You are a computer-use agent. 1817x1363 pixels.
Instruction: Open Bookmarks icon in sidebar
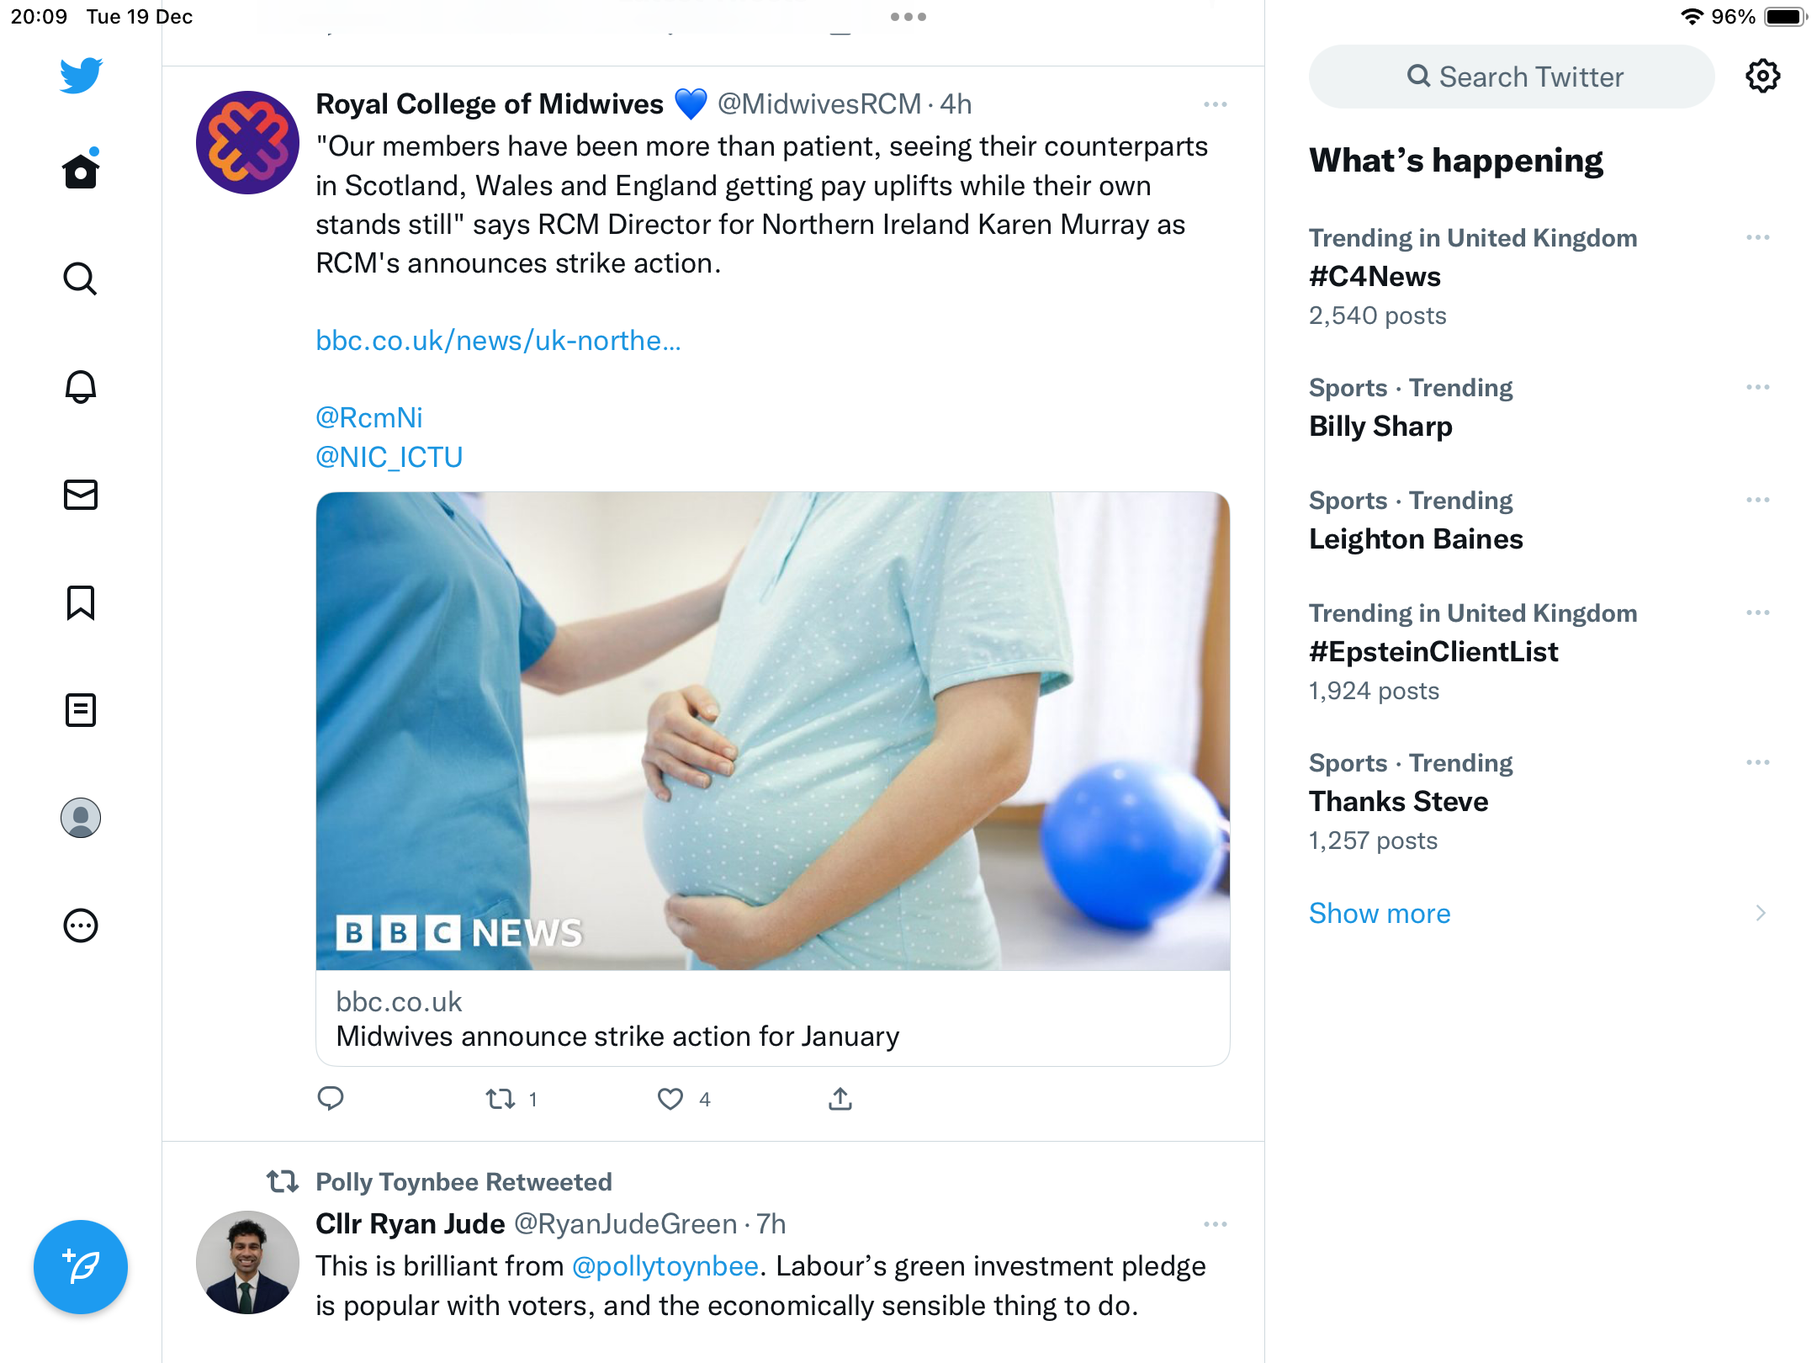point(81,602)
